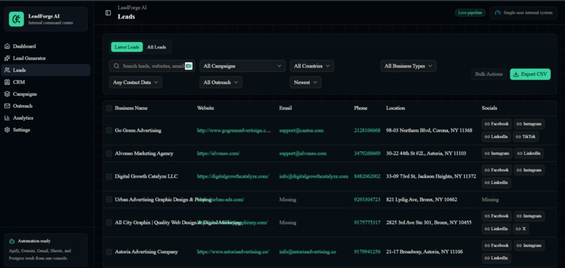Click the support@cantus.com email link

pyautogui.click(x=301, y=130)
